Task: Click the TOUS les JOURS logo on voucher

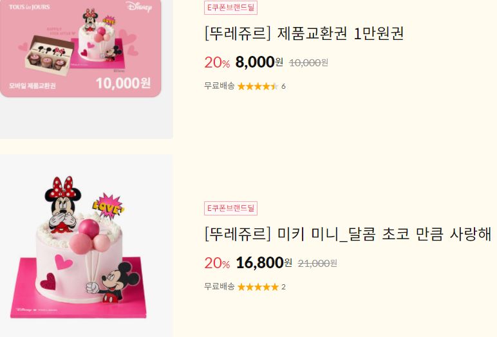Action: point(30,7)
